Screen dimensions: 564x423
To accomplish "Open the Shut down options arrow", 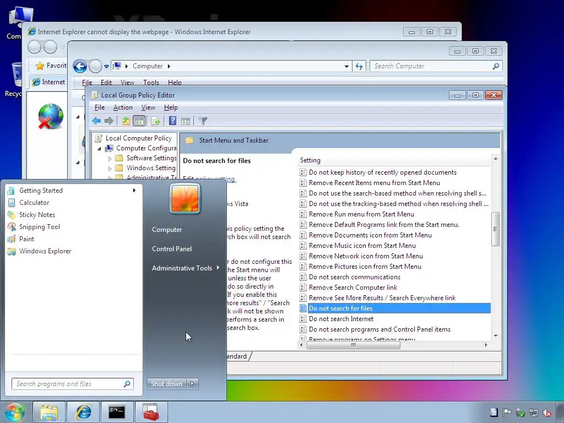I will pos(192,384).
